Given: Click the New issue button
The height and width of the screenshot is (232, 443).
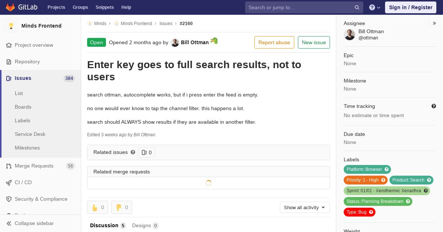Looking at the screenshot, I should [x=314, y=42].
